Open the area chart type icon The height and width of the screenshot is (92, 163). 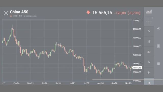point(149,12)
